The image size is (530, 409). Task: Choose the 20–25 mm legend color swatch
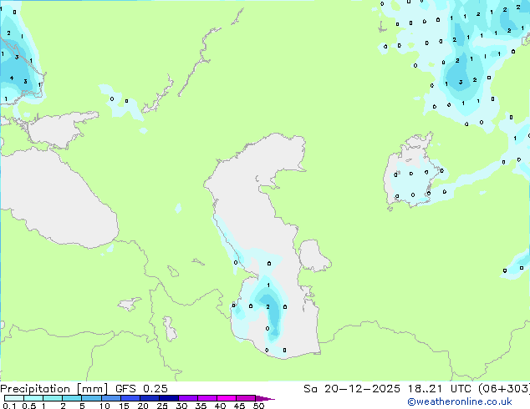[x=149, y=398]
